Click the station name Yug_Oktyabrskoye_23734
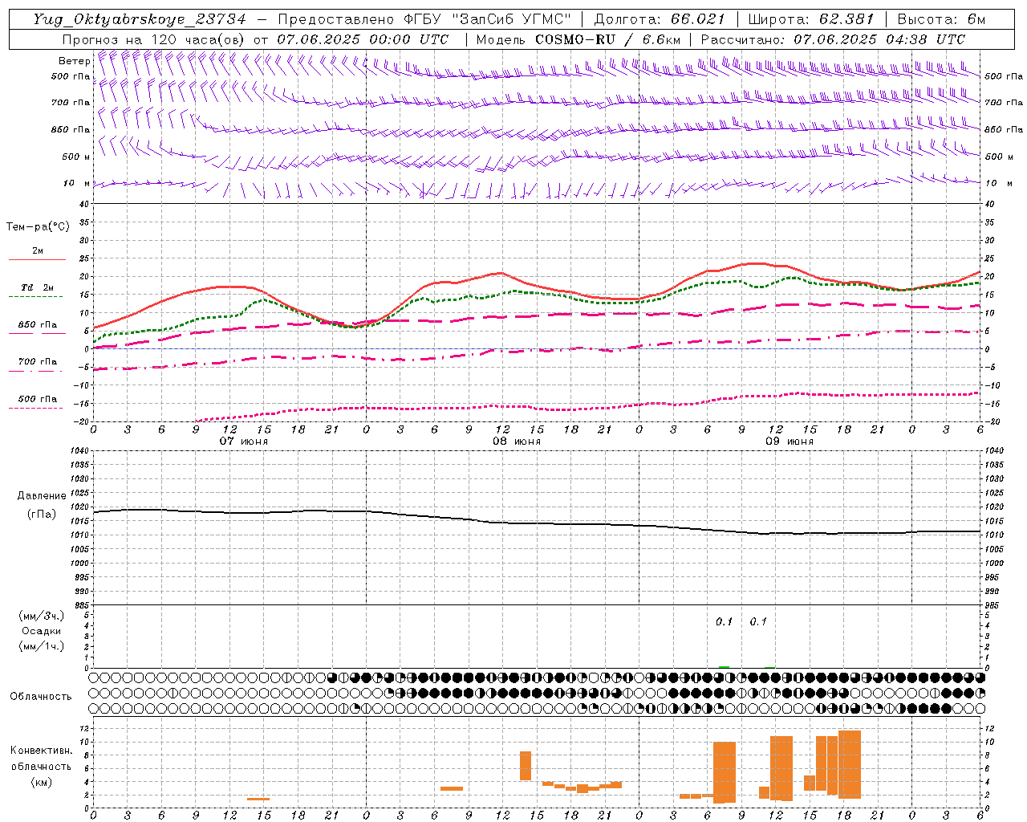Image resolution: width=1027 pixels, height=822 pixels. click(x=139, y=19)
